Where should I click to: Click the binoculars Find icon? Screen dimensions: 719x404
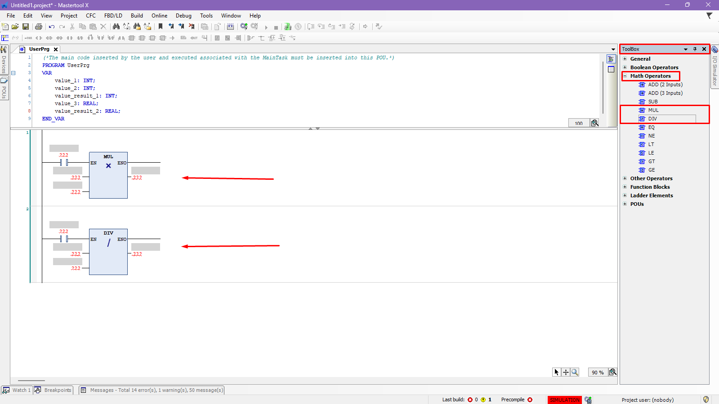pos(116,27)
